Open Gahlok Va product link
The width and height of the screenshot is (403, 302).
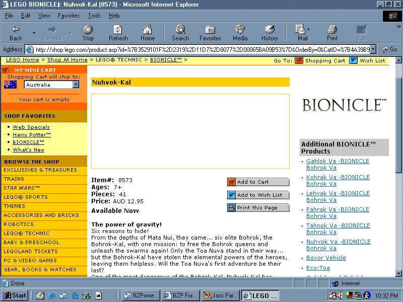[x=338, y=165]
